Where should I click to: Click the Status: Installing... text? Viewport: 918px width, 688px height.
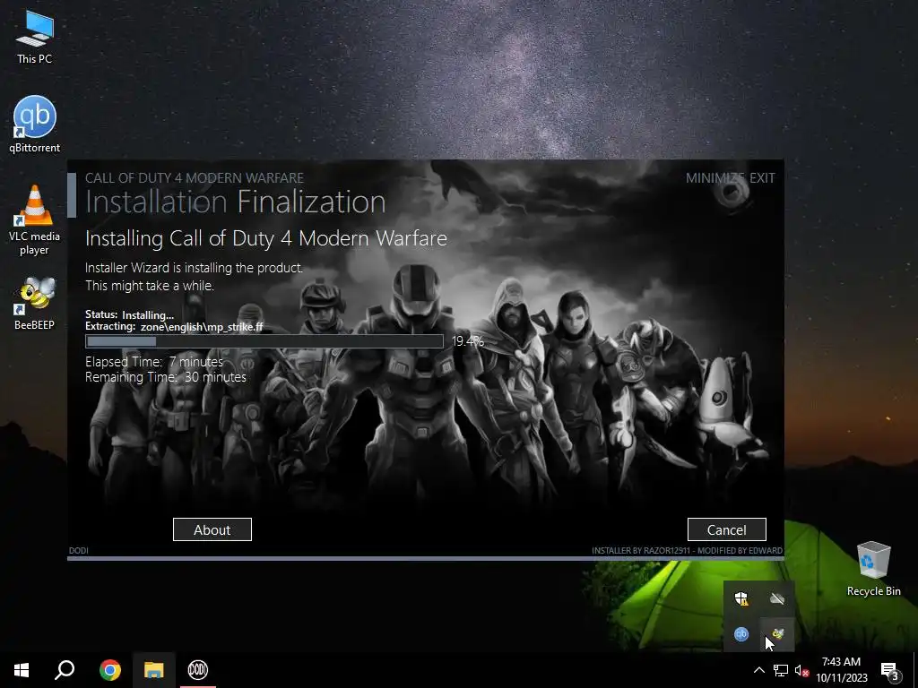click(x=129, y=314)
